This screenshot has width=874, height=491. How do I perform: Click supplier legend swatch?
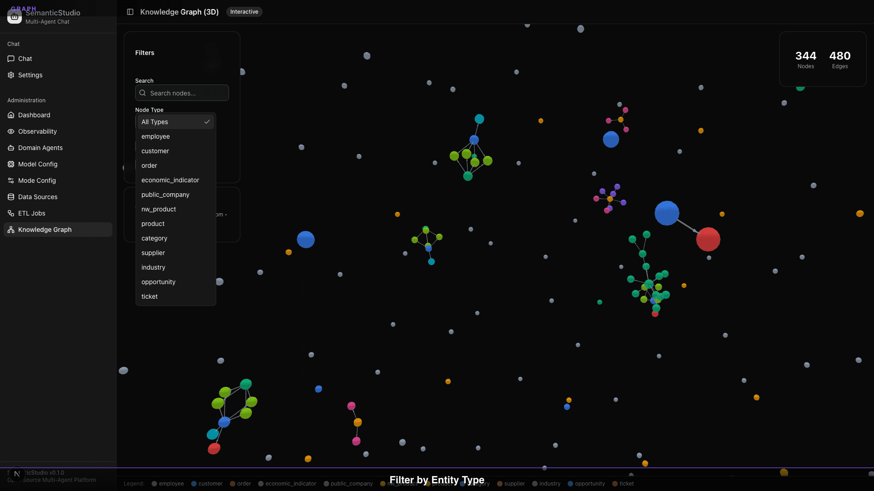pos(500,484)
